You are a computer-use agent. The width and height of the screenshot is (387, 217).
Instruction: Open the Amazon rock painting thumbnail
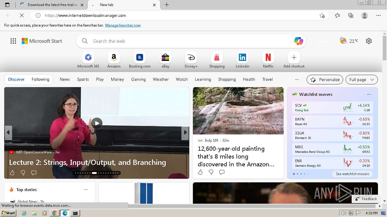tap(238, 111)
